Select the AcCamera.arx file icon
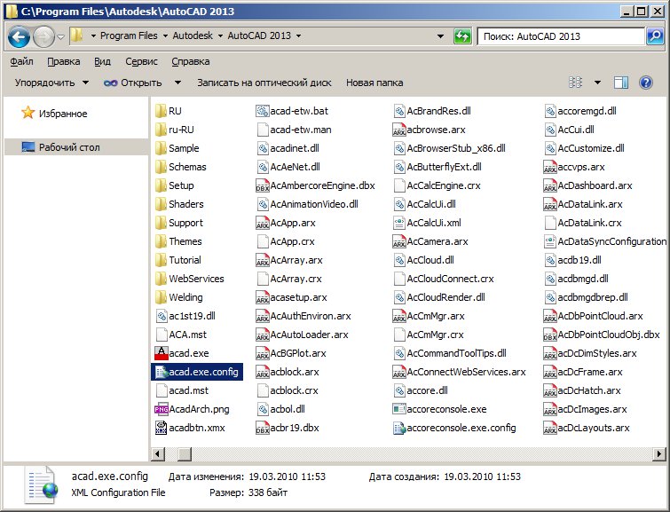The width and height of the screenshot is (670, 512). (399, 241)
